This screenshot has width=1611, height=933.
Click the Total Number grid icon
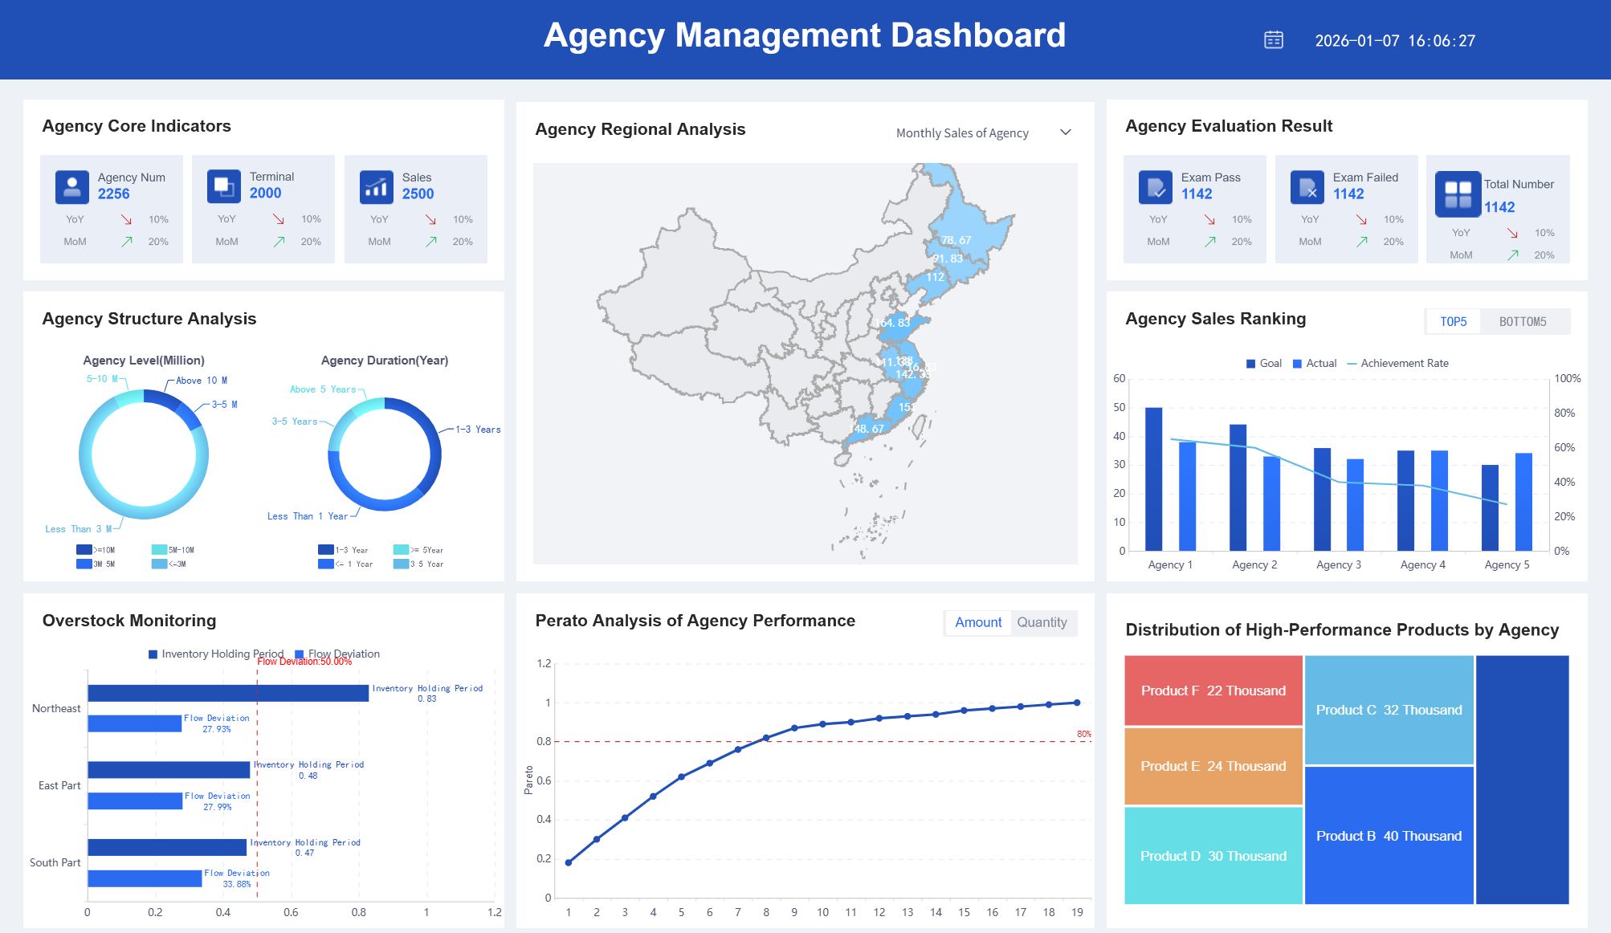pyautogui.click(x=1458, y=194)
